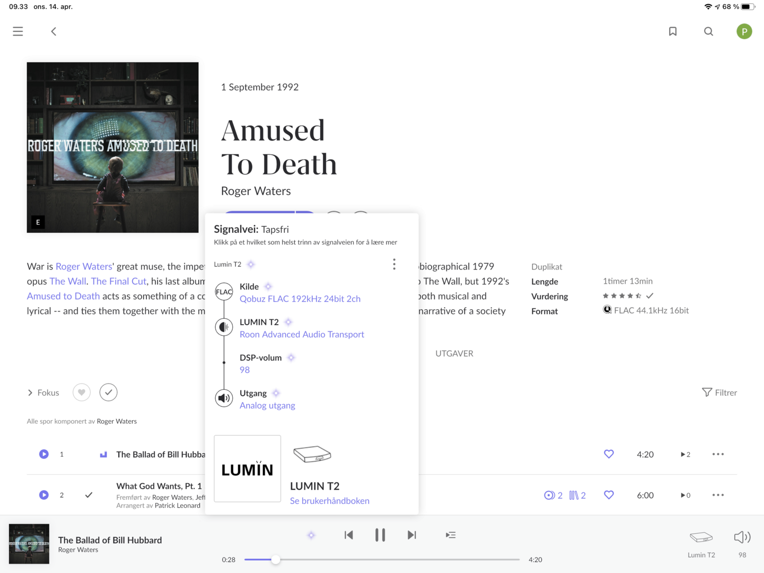Open the Roger Waters link in description

coord(84,266)
